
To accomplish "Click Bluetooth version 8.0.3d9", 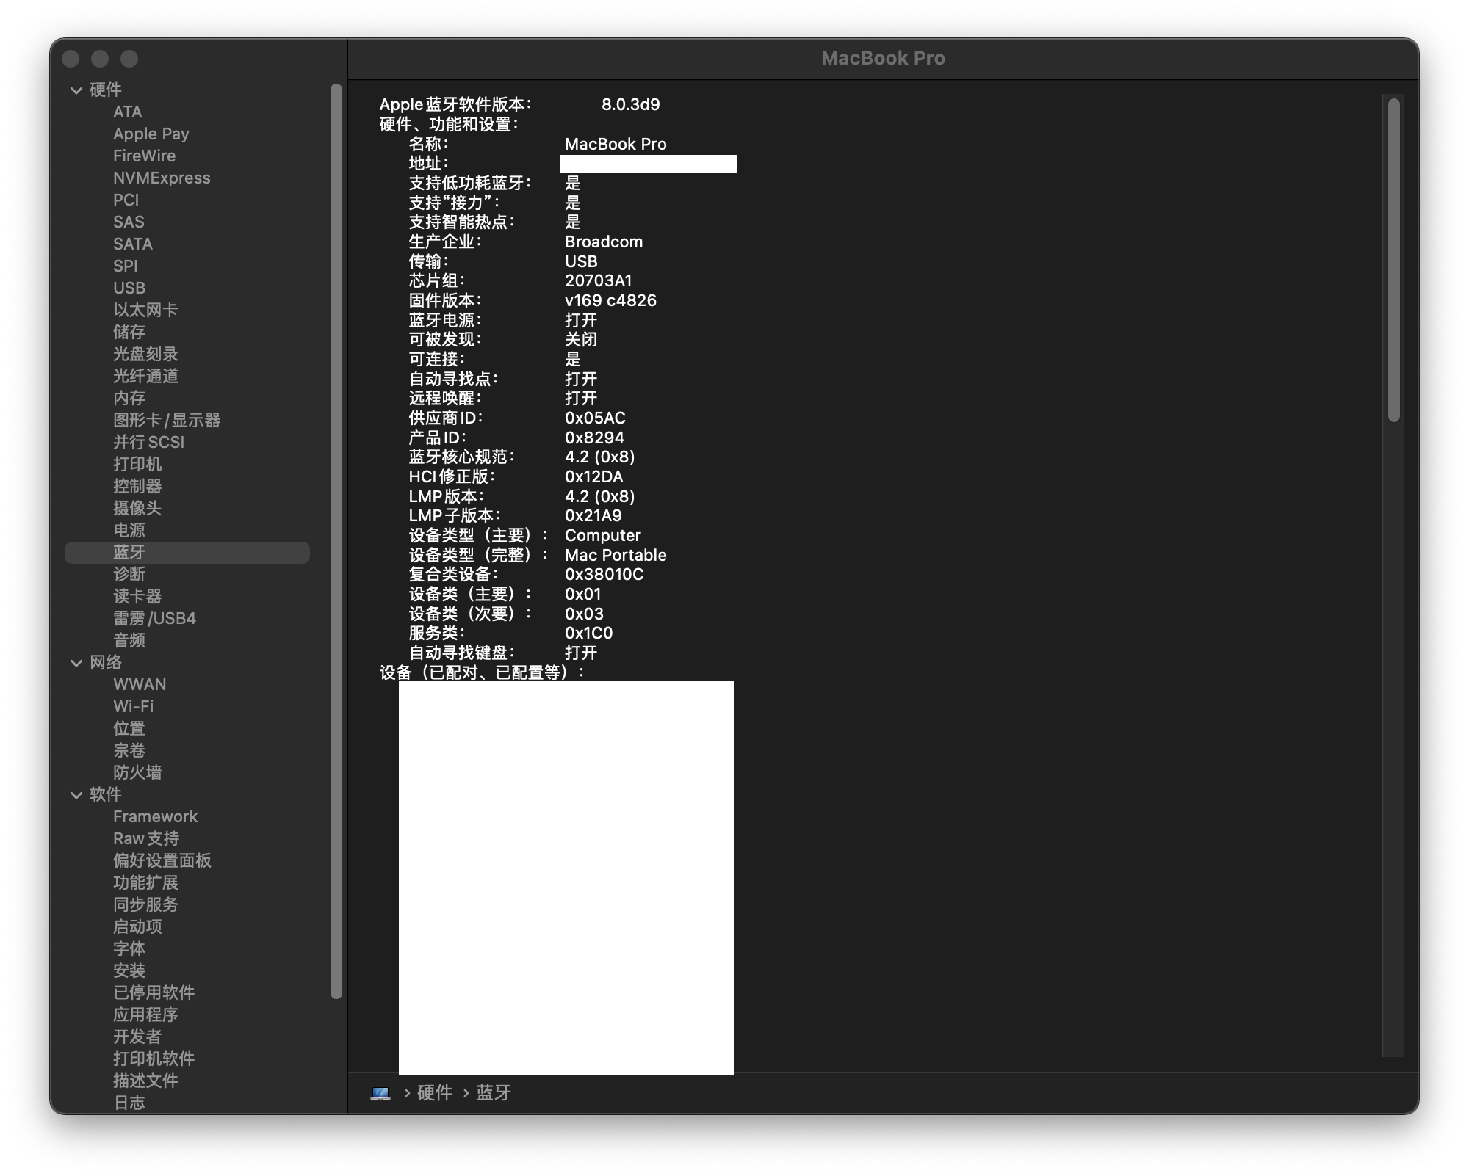I will click(x=631, y=104).
